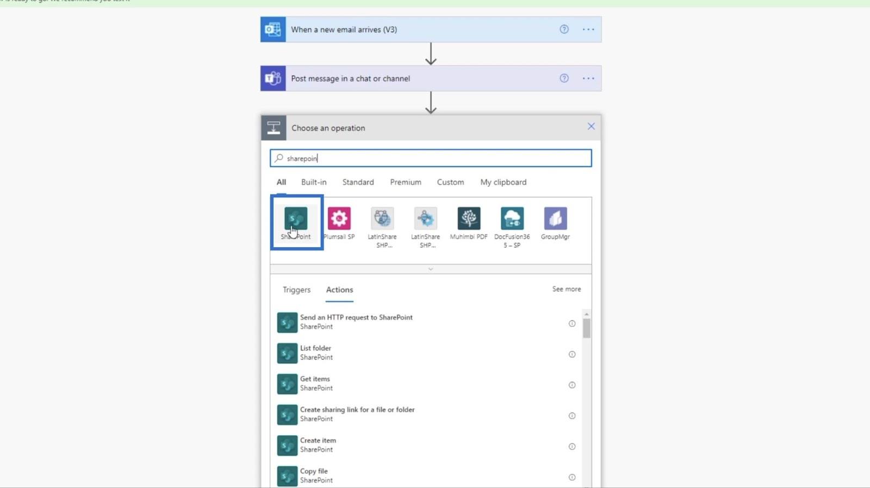Show info for Get items action

[x=572, y=385]
